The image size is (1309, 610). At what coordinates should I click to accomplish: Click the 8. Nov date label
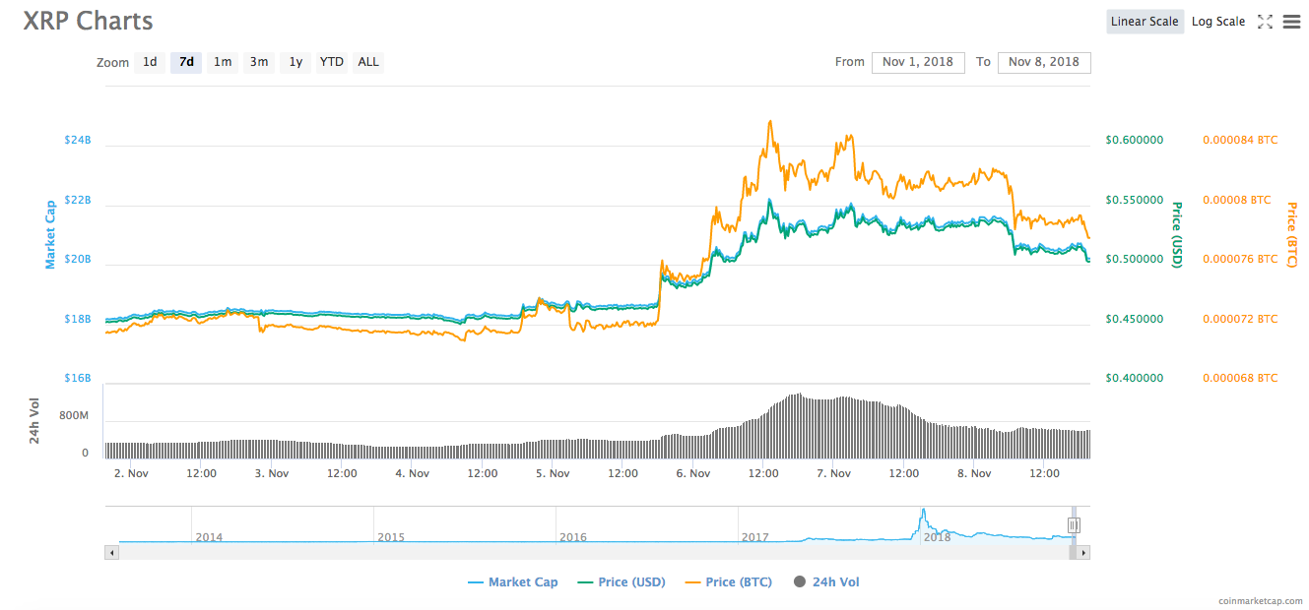point(974,473)
